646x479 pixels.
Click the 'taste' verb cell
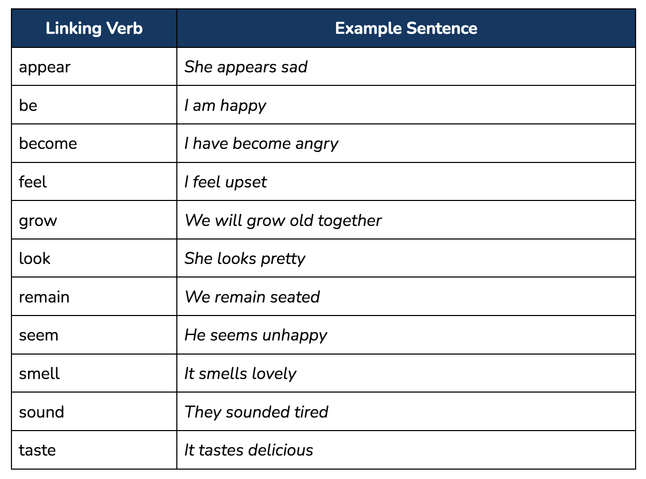pyautogui.click(x=94, y=450)
